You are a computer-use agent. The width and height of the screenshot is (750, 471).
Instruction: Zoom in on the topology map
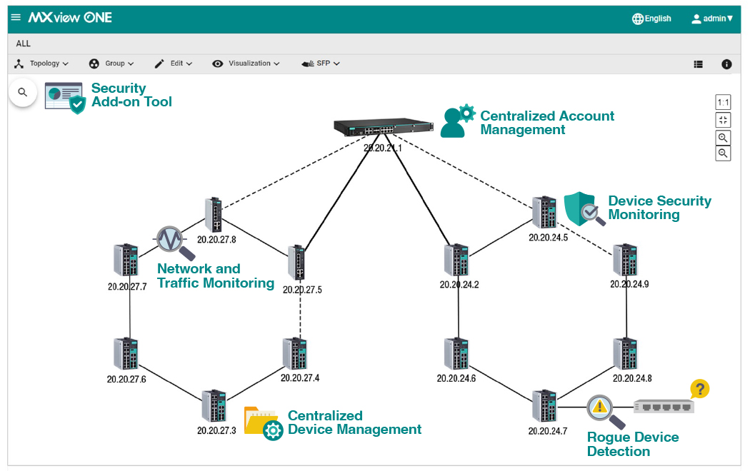[723, 137]
